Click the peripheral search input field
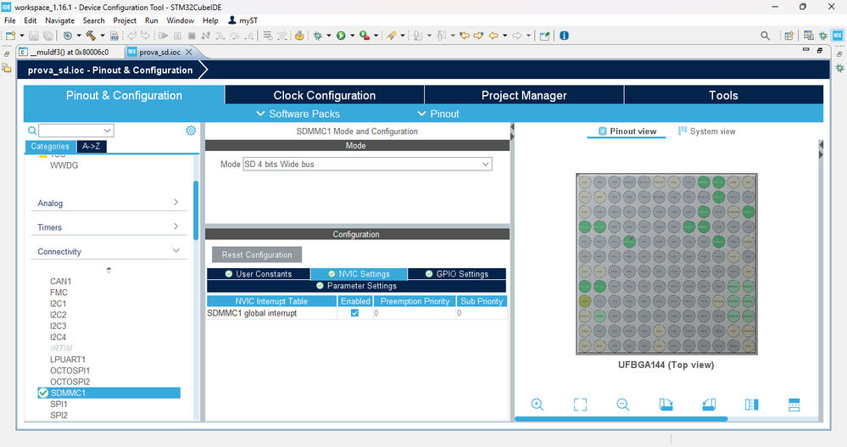This screenshot has height=447, width=847. tap(70, 131)
